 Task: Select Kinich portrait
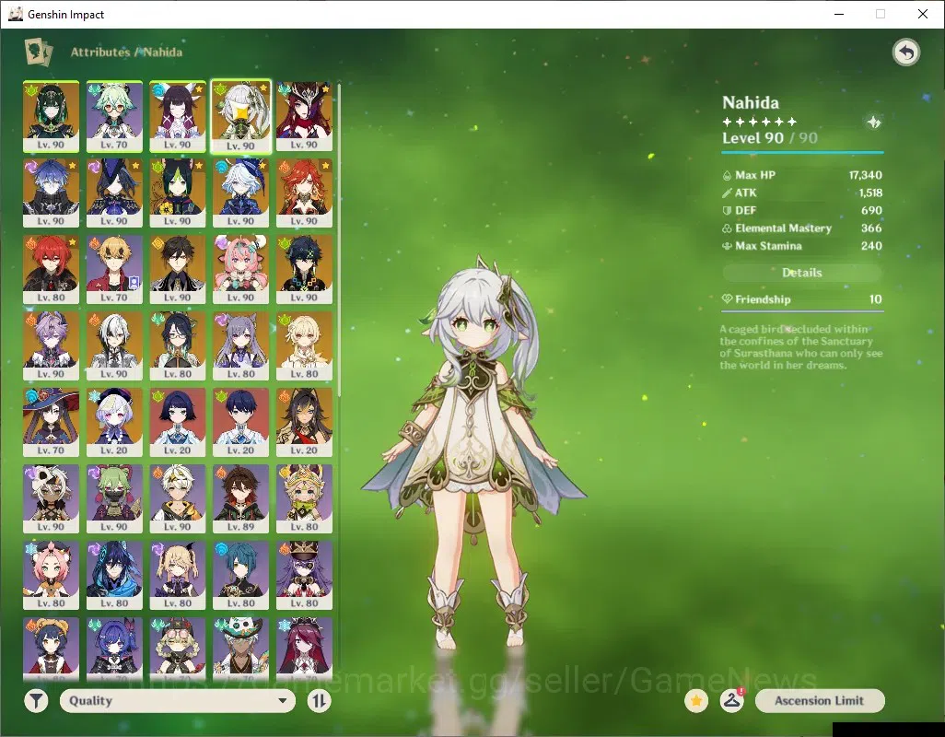point(304,269)
